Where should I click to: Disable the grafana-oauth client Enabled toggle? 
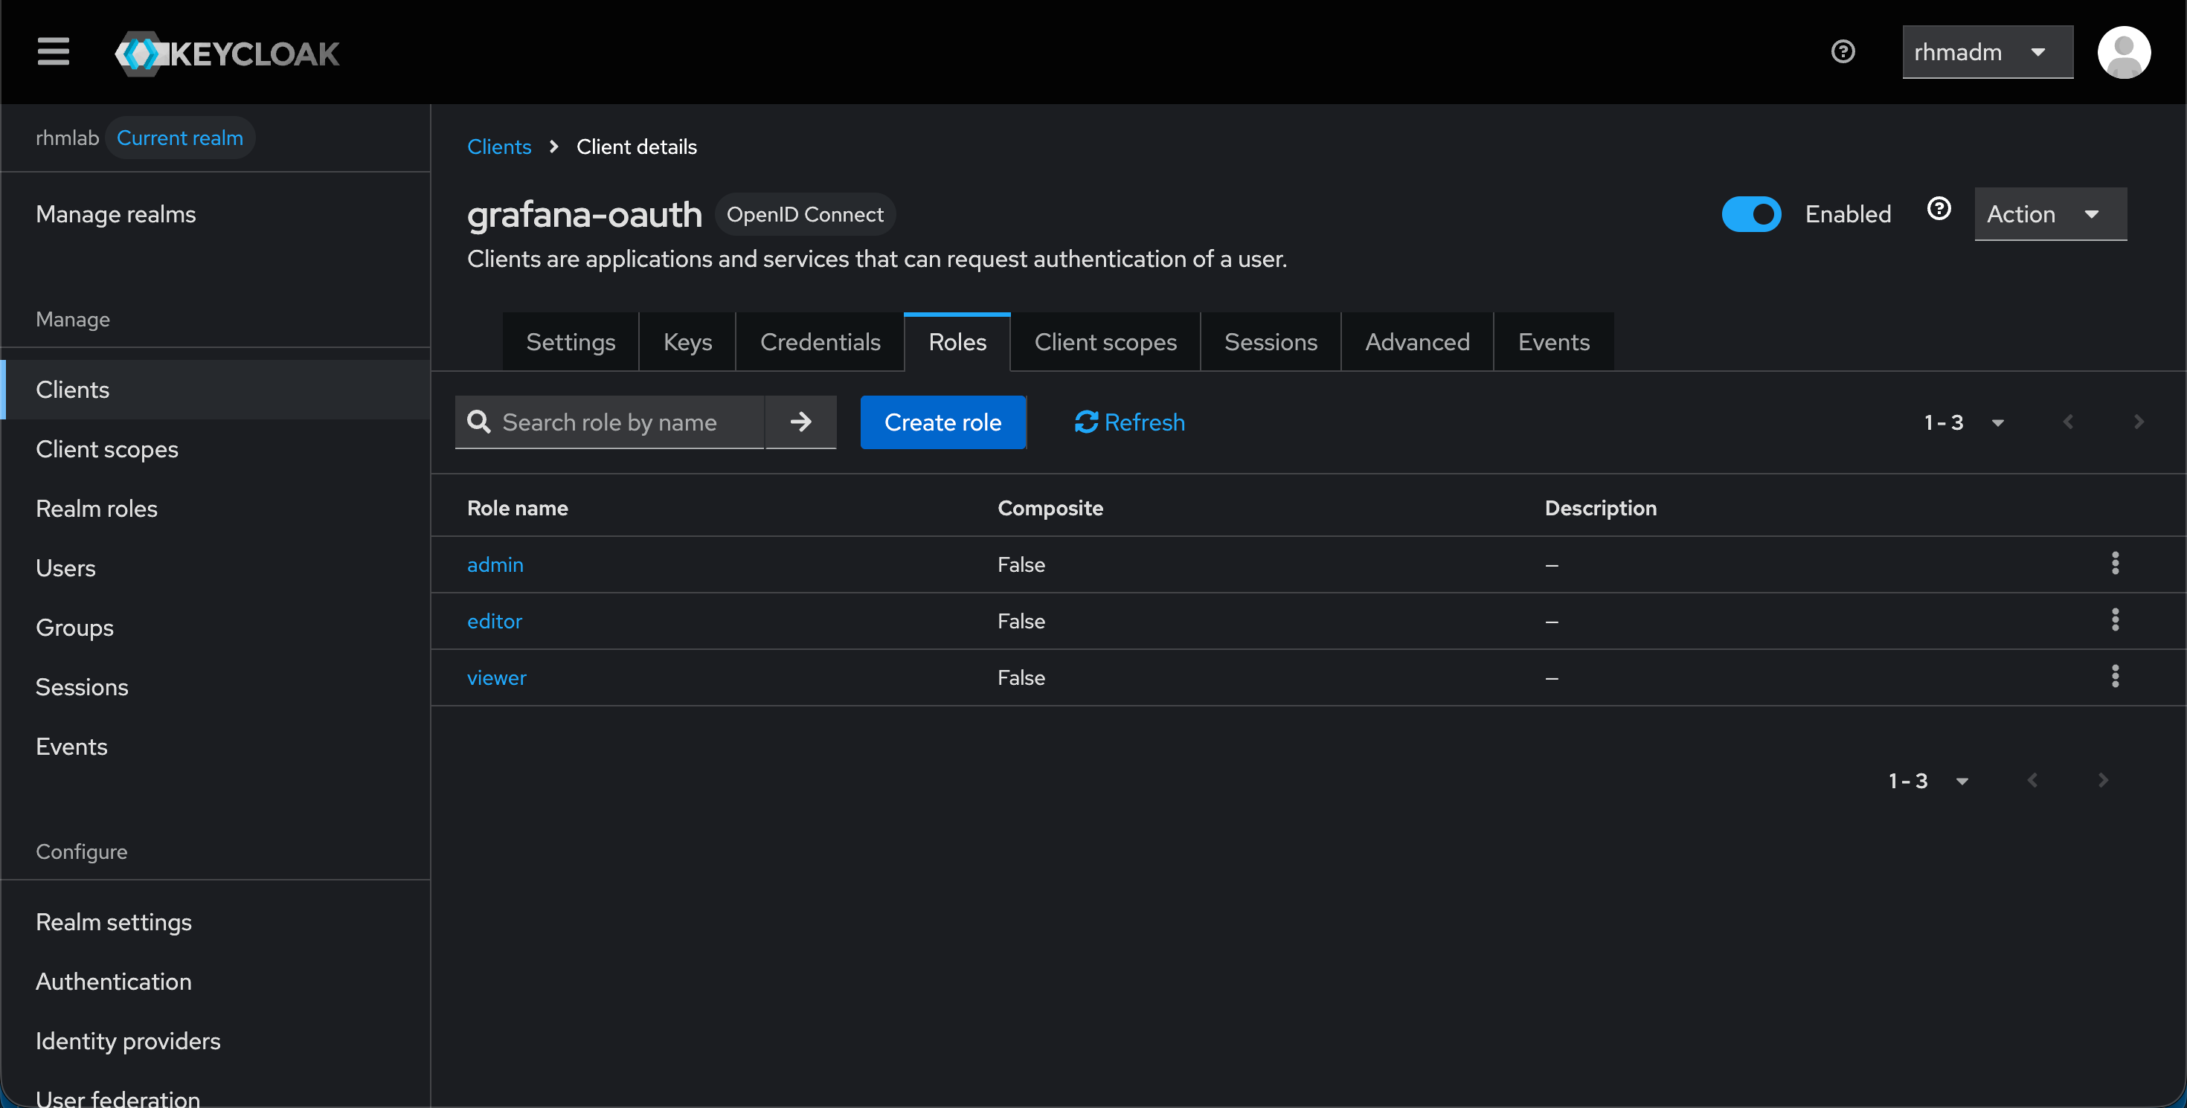tap(1752, 214)
